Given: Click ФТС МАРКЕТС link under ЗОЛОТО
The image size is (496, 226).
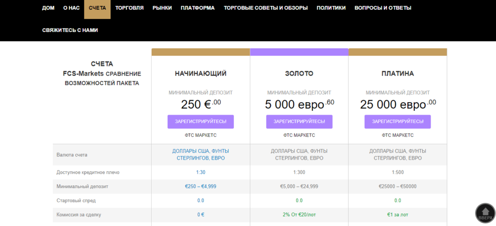Looking at the screenshot, I should pyautogui.click(x=299, y=136).
